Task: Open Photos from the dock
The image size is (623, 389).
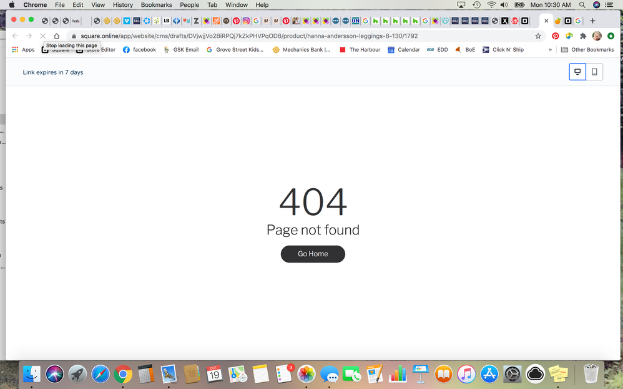Action: click(x=307, y=374)
